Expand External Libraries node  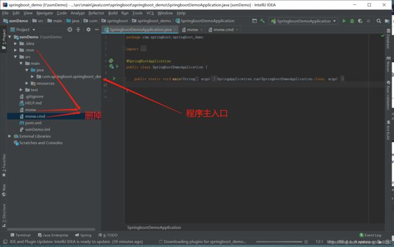pyautogui.click(x=10, y=136)
